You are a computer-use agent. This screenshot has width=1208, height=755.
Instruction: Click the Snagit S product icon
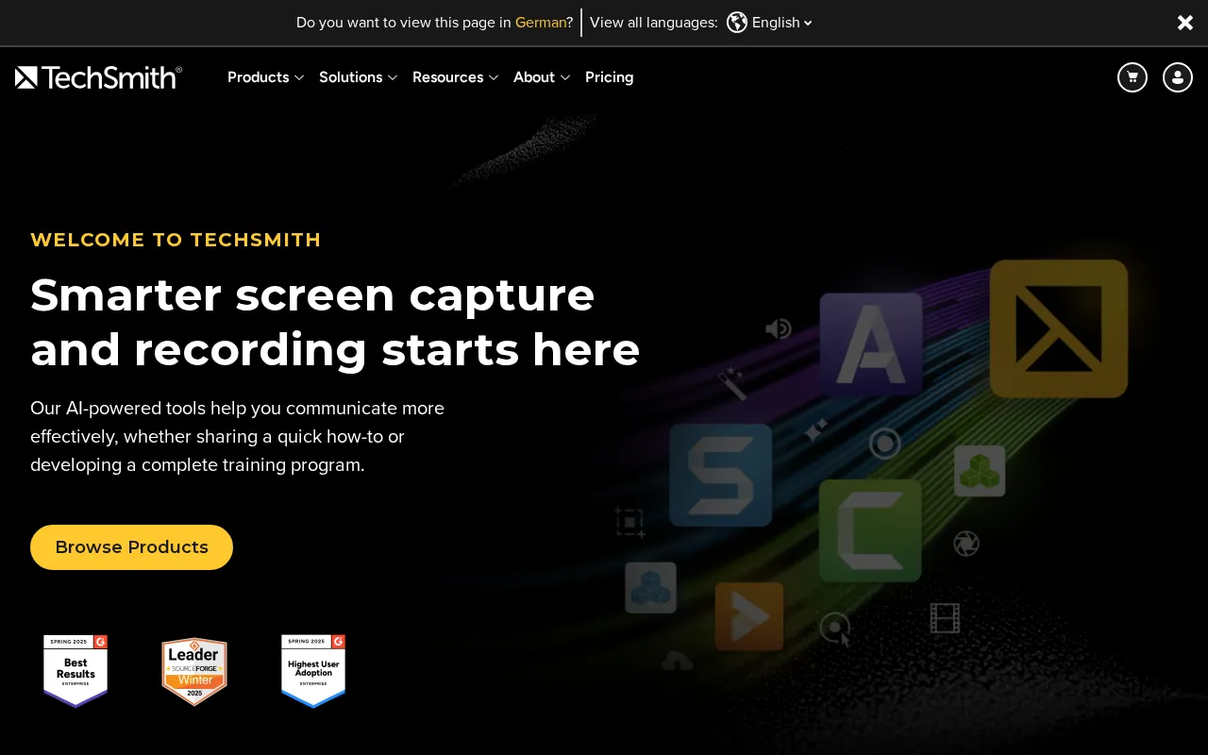point(721,475)
